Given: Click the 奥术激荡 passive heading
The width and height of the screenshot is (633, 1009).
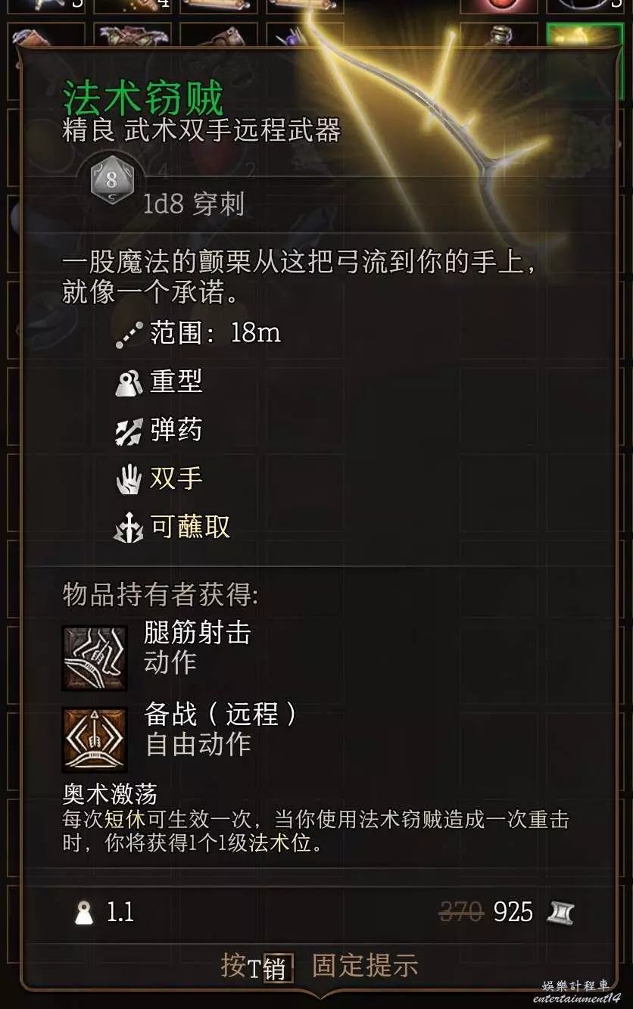Looking at the screenshot, I should click(110, 794).
